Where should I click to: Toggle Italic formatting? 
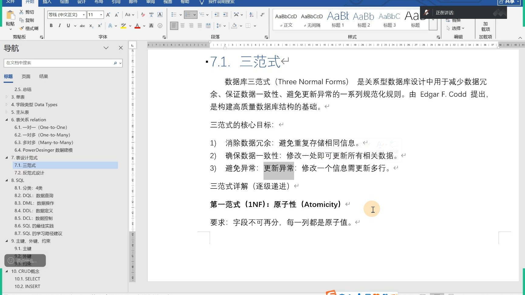[60, 26]
